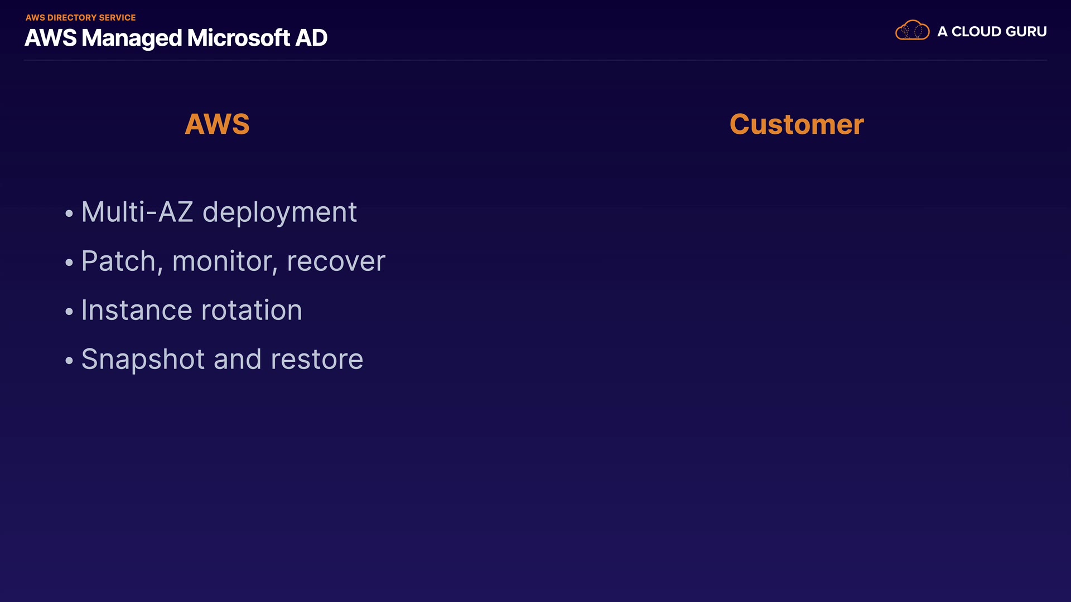Click the bullet dot before Snapshot
This screenshot has height=602, width=1071.
[x=69, y=361]
